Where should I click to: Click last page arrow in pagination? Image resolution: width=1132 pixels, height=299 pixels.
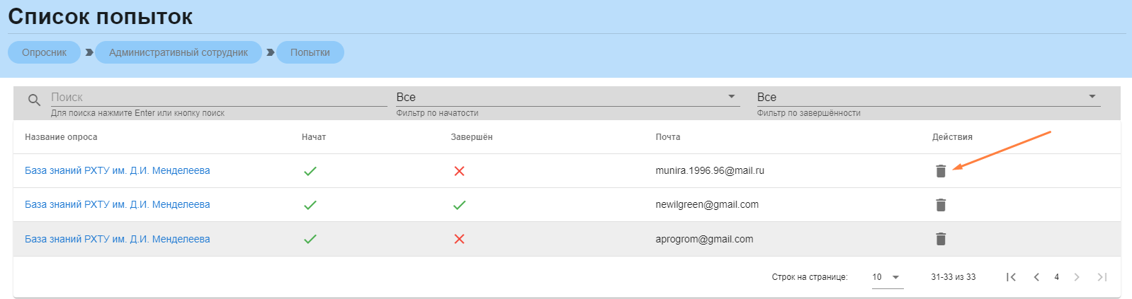coord(1102,277)
